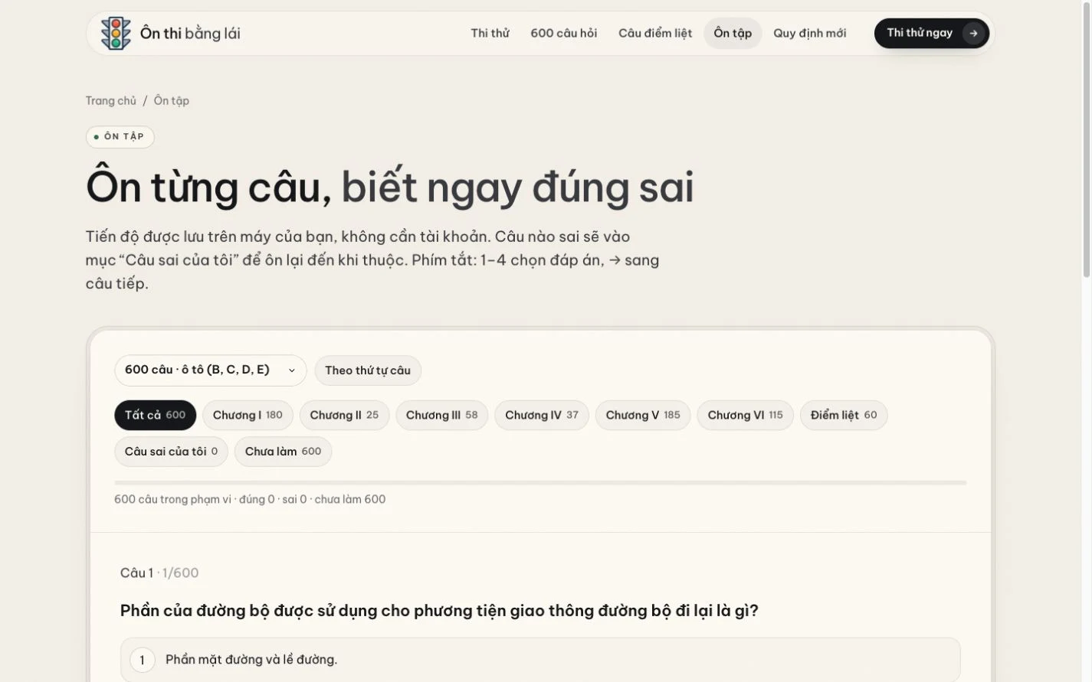Click the heading "Ôn từng câu, biết ngay đúng sai"
1092x682 pixels.
[390, 187]
